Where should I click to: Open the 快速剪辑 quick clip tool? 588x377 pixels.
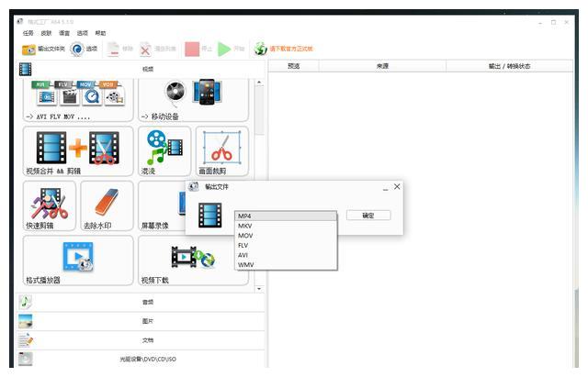49,205
